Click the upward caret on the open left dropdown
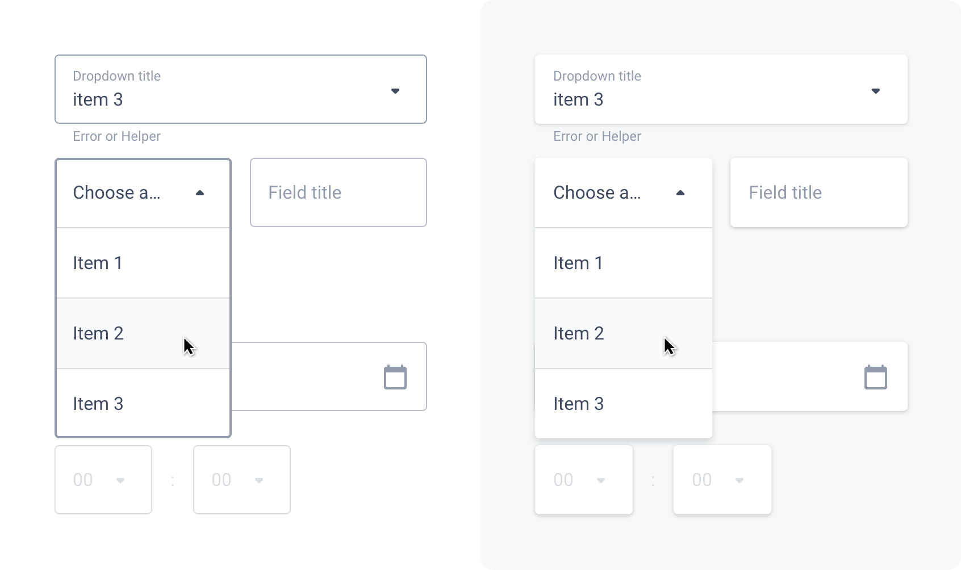 [200, 192]
